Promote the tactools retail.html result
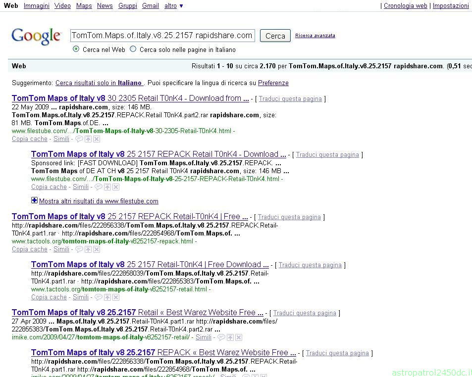472x377 pixels. tap(107, 297)
